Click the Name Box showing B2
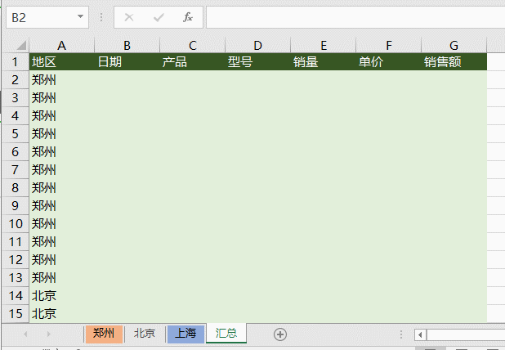Viewport: 505px width, 350px height. click(39, 17)
